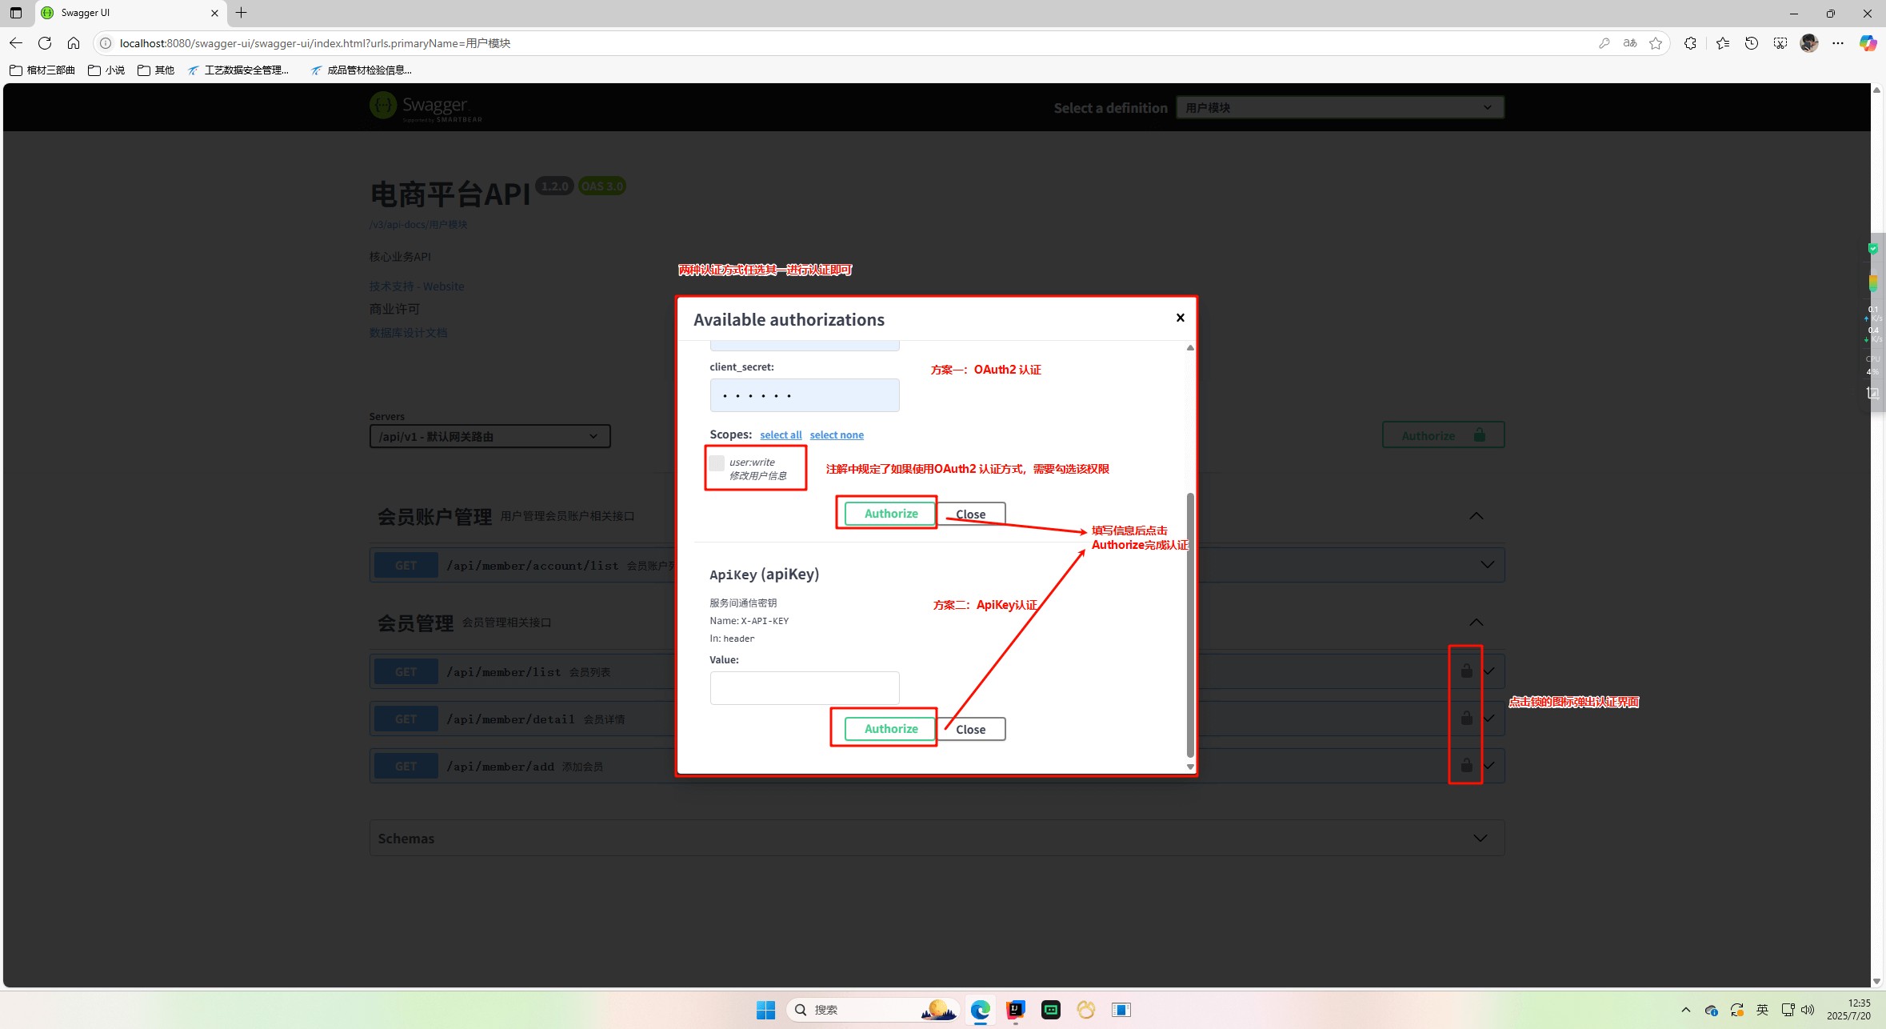Click lock icon on /api/member/list row
Screen dimensions: 1886x1029
[x=1466, y=671]
